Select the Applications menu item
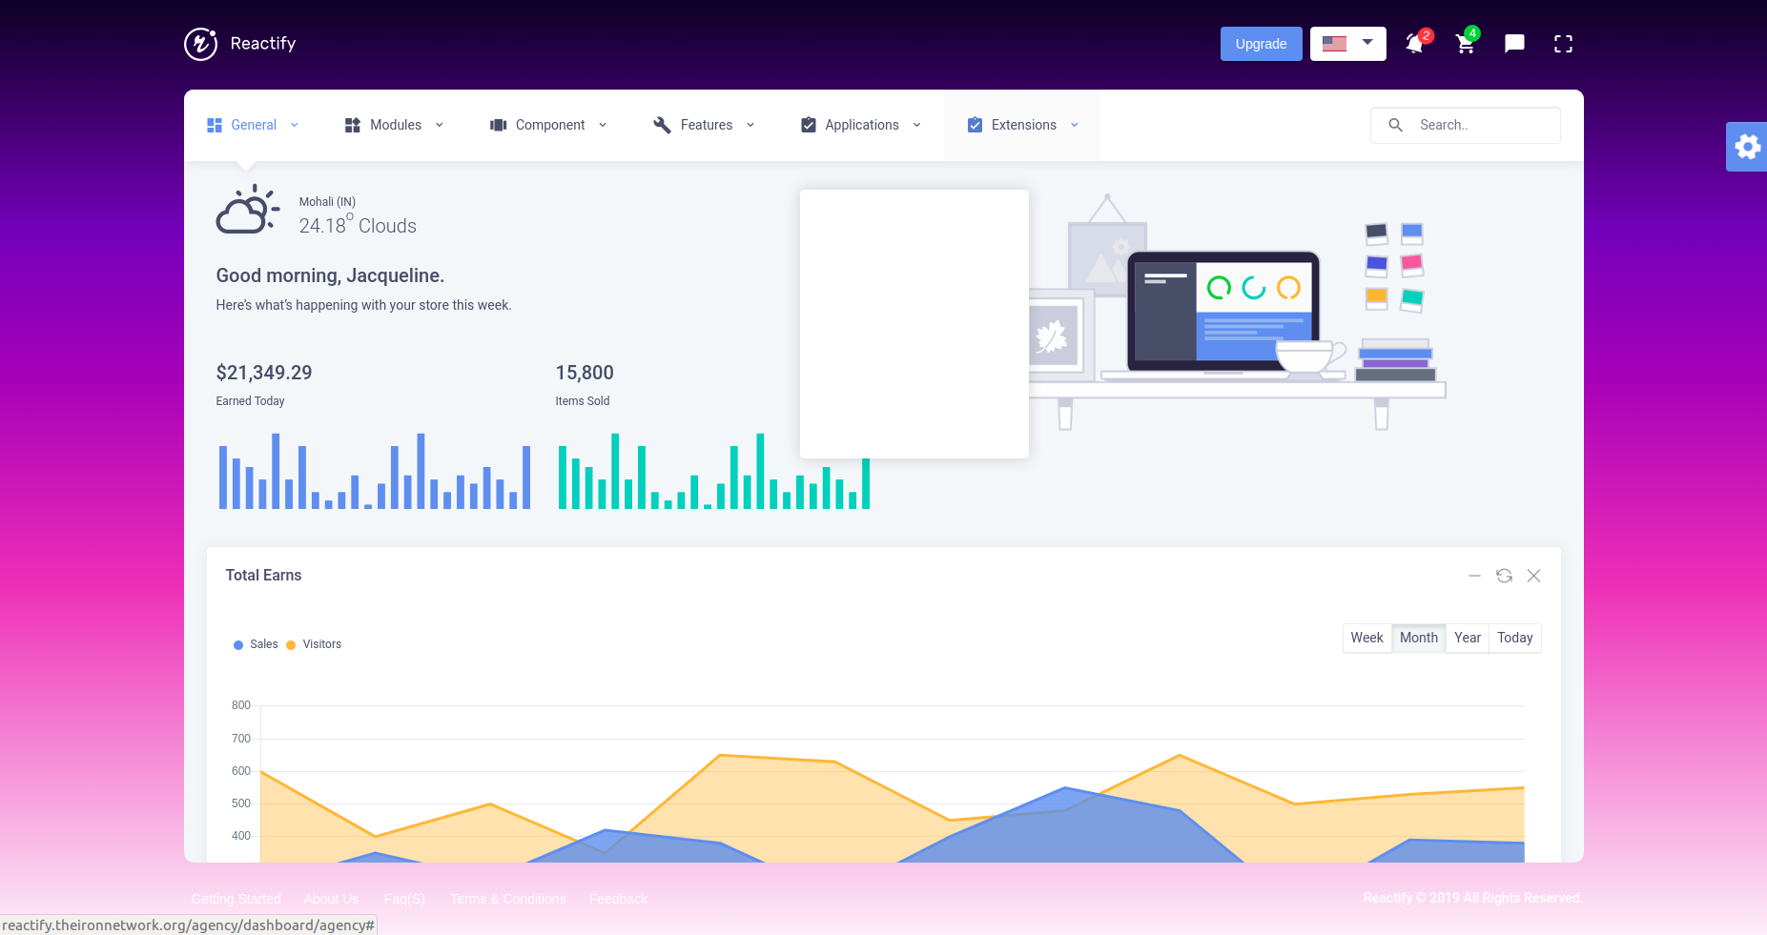Screen dimensions: 1767x935 [x=860, y=125]
